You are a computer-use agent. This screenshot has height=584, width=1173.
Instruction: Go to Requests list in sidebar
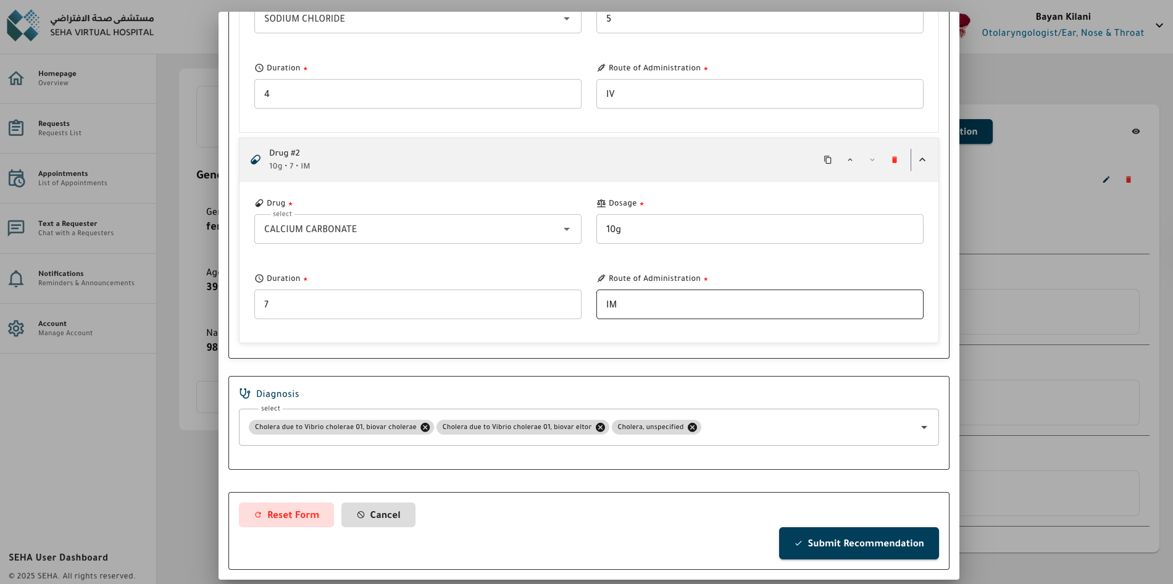coord(59,128)
